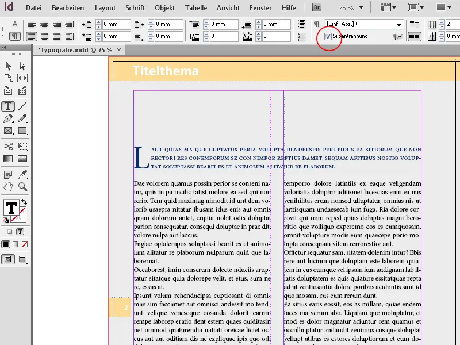Screen dimensions: 460x345
Task: Open Bearbeiten menu
Action: click(68, 8)
